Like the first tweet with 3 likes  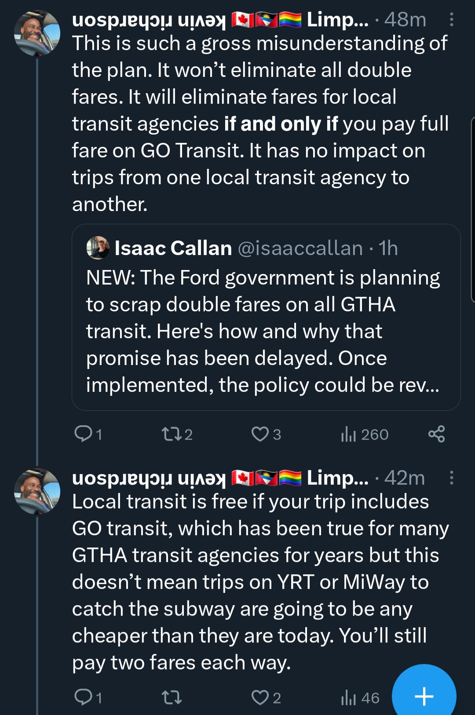pyautogui.click(x=260, y=434)
